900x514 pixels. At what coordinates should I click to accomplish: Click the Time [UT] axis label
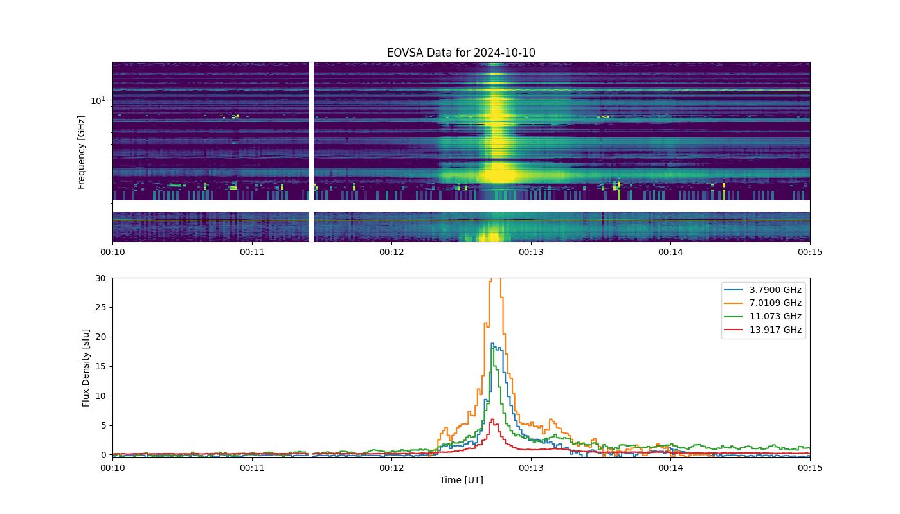coord(461,480)
